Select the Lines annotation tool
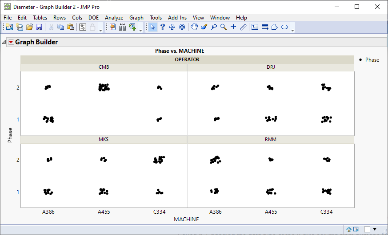This screenshot has width=388, height=235. pyautogui.click(x=265, y=27)
